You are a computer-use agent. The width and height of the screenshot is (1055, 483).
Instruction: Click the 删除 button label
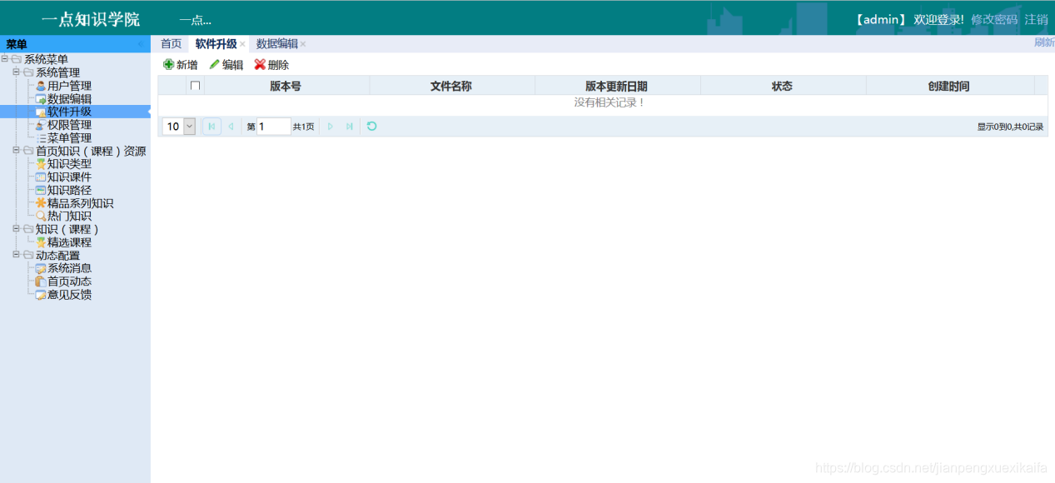pos(278,64)
